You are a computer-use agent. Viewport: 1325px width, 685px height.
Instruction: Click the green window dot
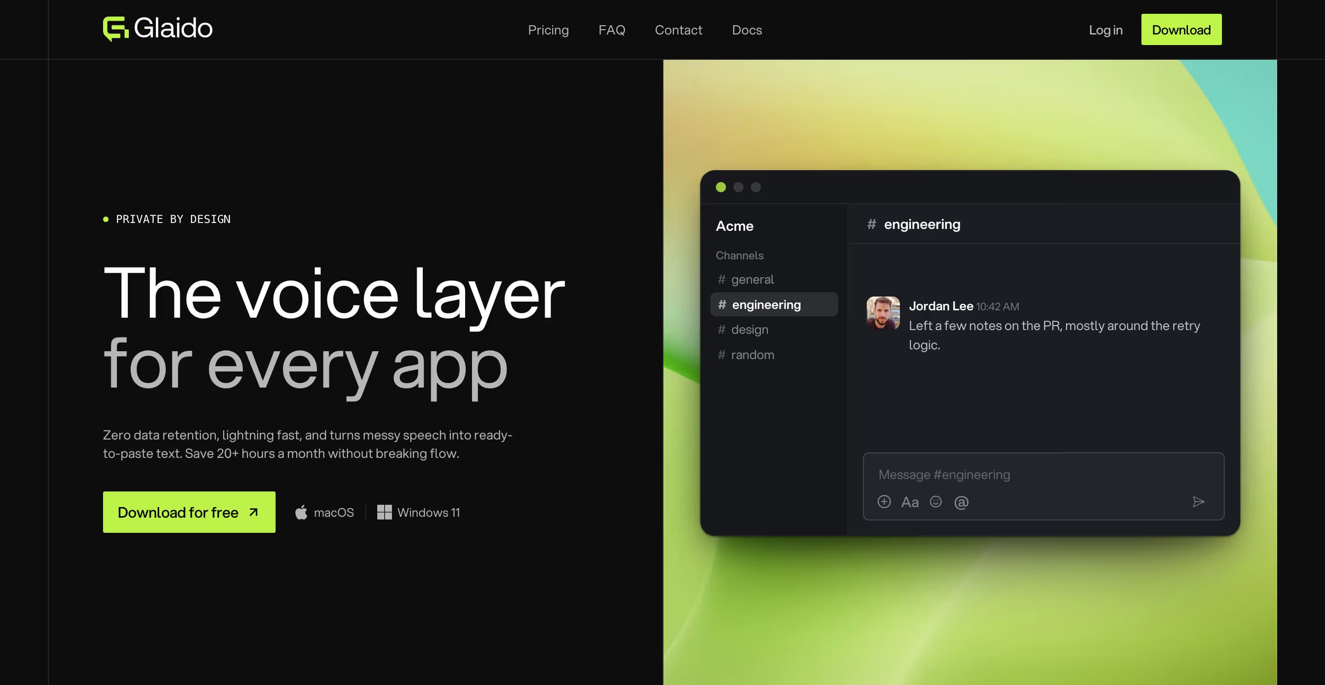click(720, 187)
